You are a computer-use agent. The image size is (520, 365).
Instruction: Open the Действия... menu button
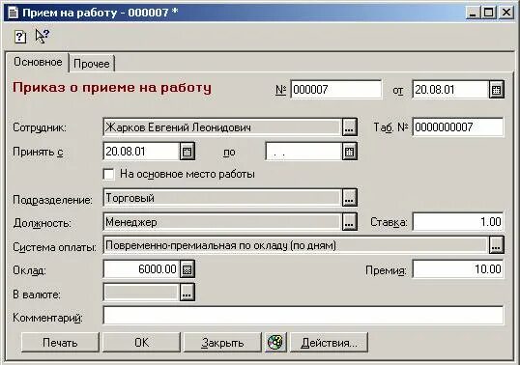pos(329,343)
